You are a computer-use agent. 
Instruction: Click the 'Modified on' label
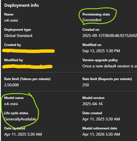(x=92, y=45)
